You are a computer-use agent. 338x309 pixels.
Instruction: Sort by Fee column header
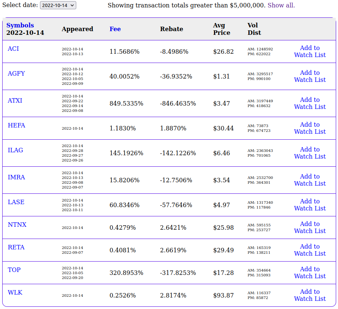115,29
